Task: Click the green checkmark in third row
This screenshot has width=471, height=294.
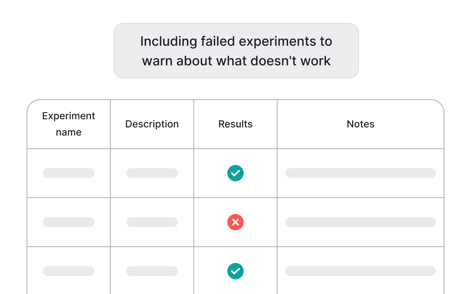Action: tap(235, 271)
